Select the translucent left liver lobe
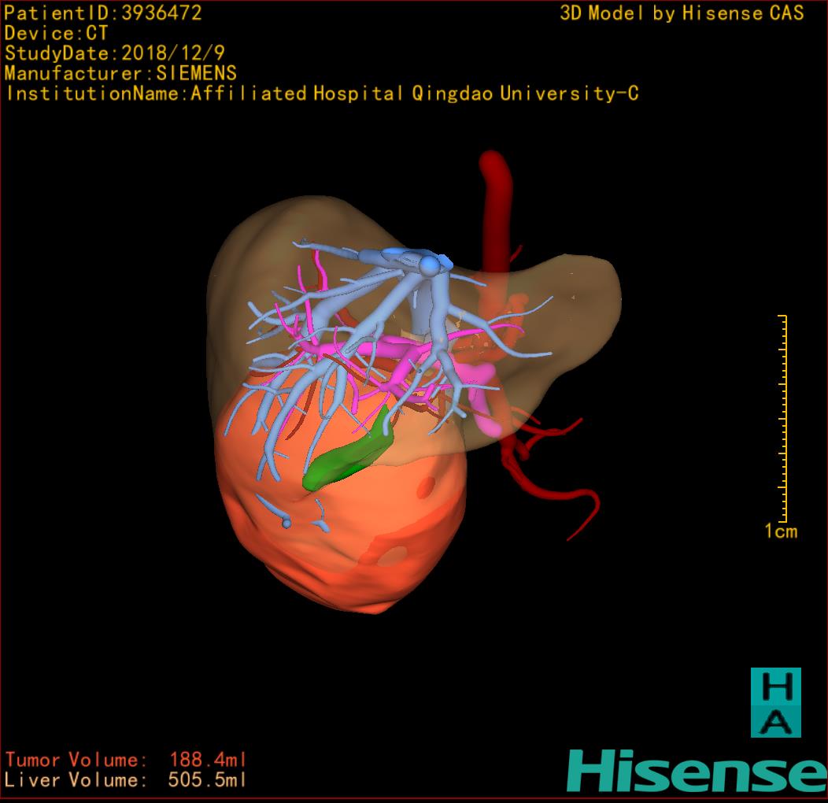This screenshot has height=803, width=828. [567, 315]
